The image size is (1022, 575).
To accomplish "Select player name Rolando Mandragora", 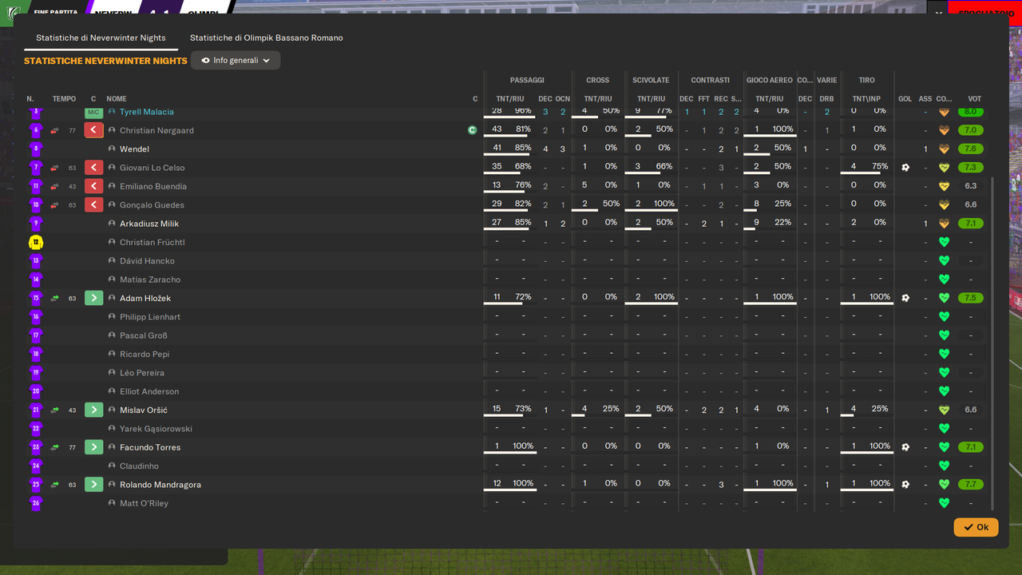I will coord(160,485).
